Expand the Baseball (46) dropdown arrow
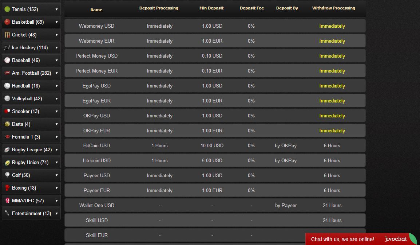The height and width of the screenshot is (245, 420). click(x=56, y=60)
